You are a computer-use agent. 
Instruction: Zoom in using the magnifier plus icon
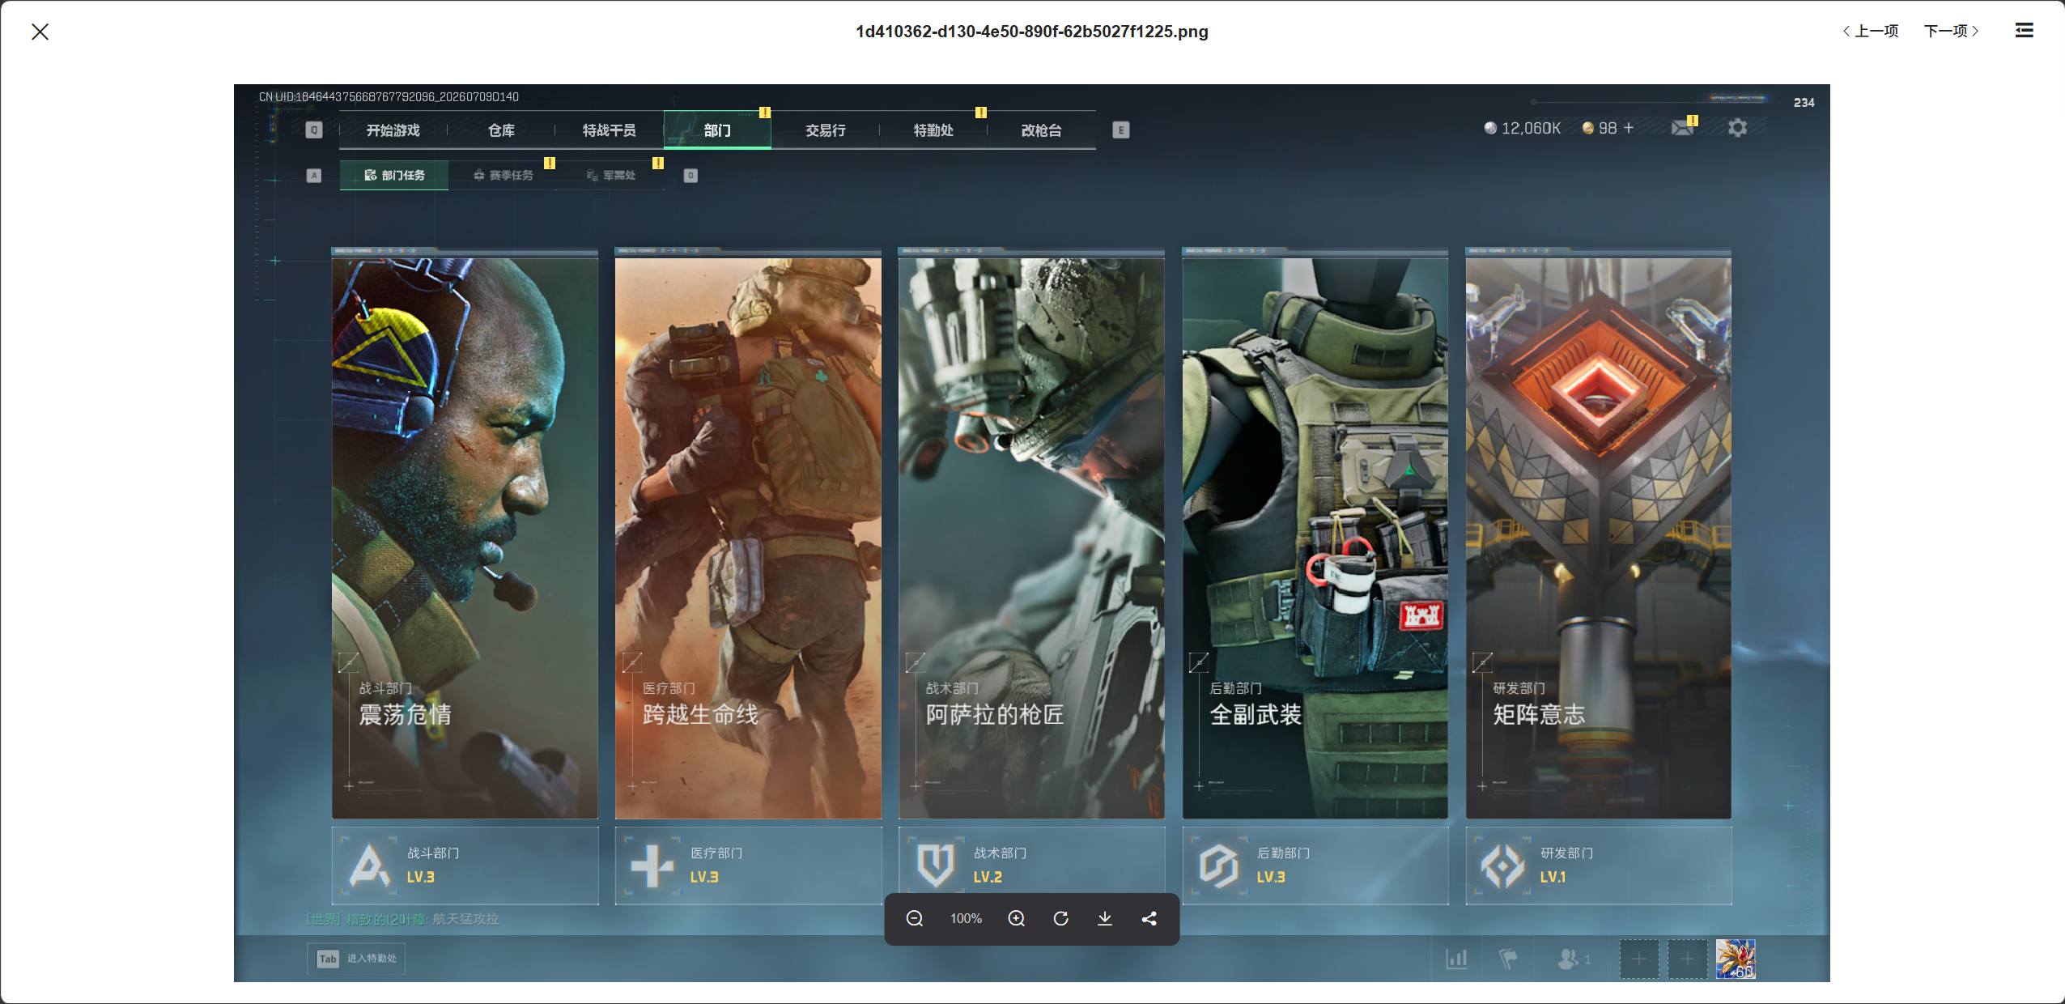pos(1017,918)
